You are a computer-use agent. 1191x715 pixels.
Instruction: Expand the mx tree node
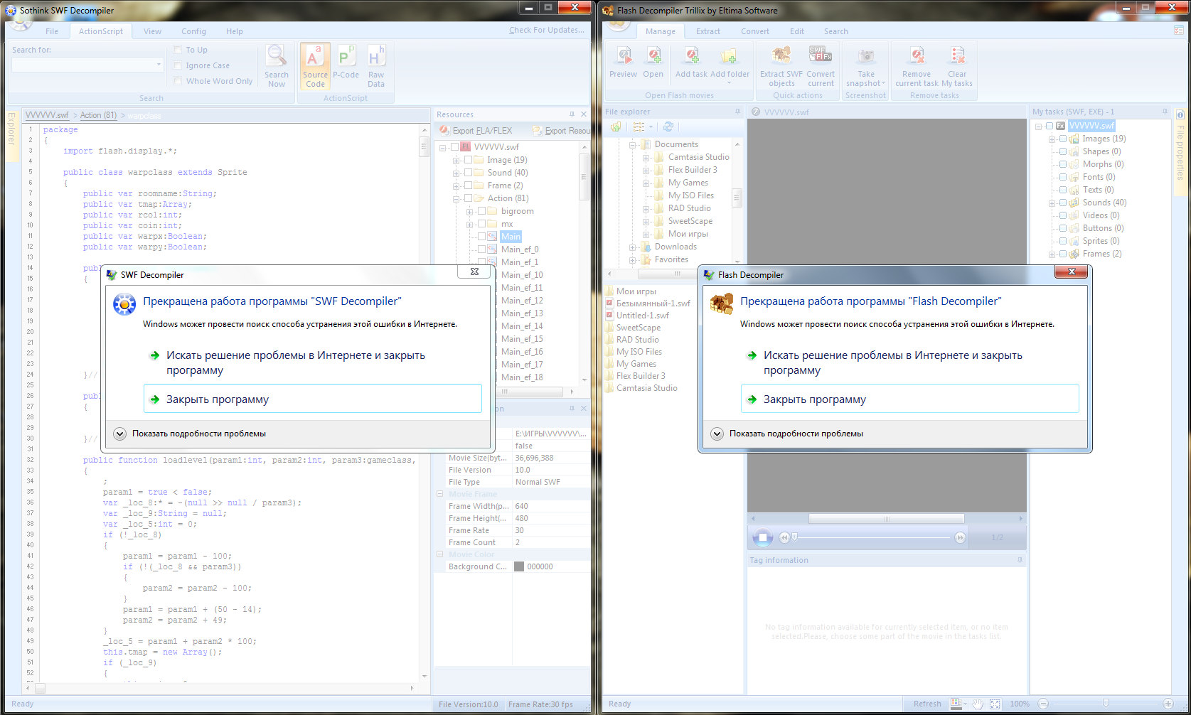469,224
